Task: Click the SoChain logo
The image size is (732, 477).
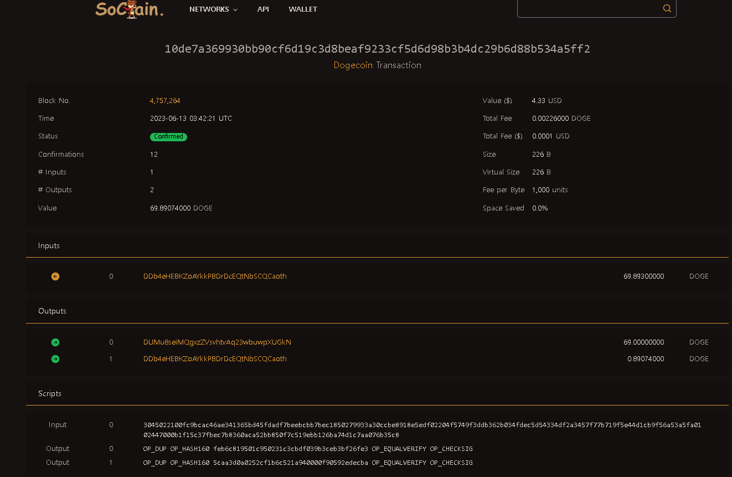Action: tap(129, 9)
